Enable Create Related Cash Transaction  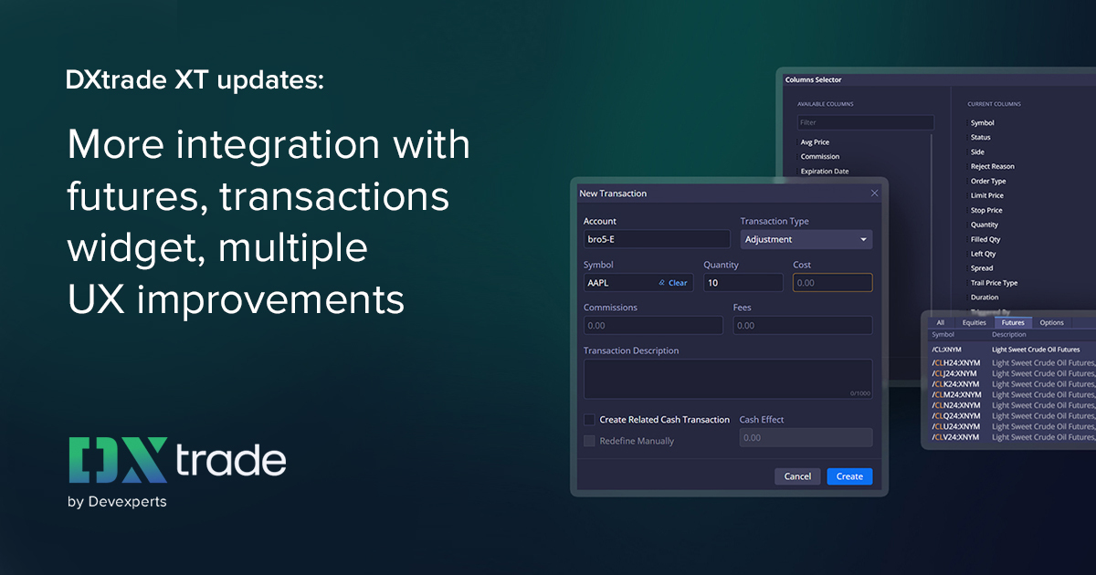coord(589,420)
